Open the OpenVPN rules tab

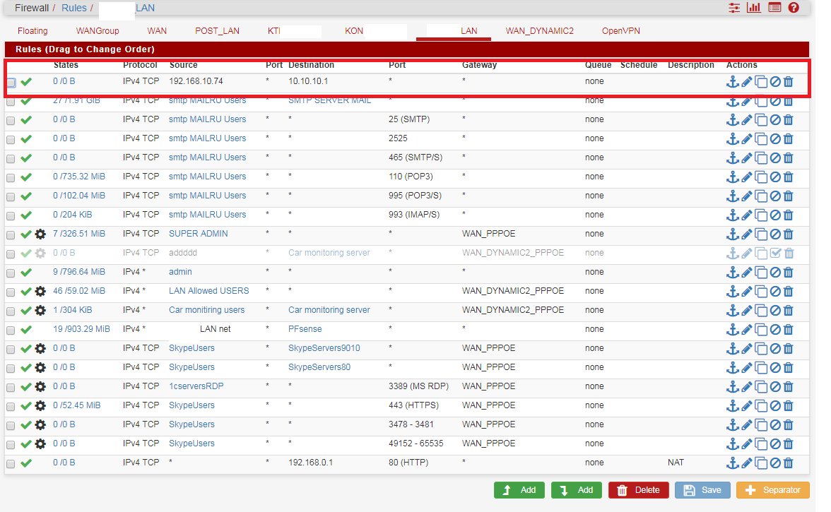point(621,31)
